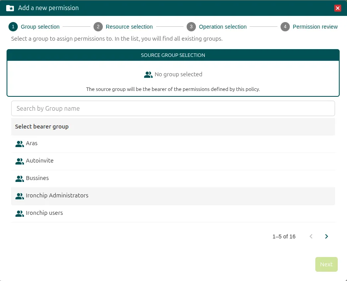The width and height of the screenshot is (347, 281).
Task: Click the step 2 circle for Resource selection
Action: [98, 27]
